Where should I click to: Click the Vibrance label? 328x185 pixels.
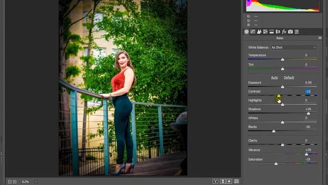click(x=254, y=150)
